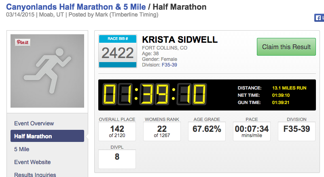The image size is (324, 177).
Task: Click the Krista Sidwell name heading
Action: click(x=180, y=40)
